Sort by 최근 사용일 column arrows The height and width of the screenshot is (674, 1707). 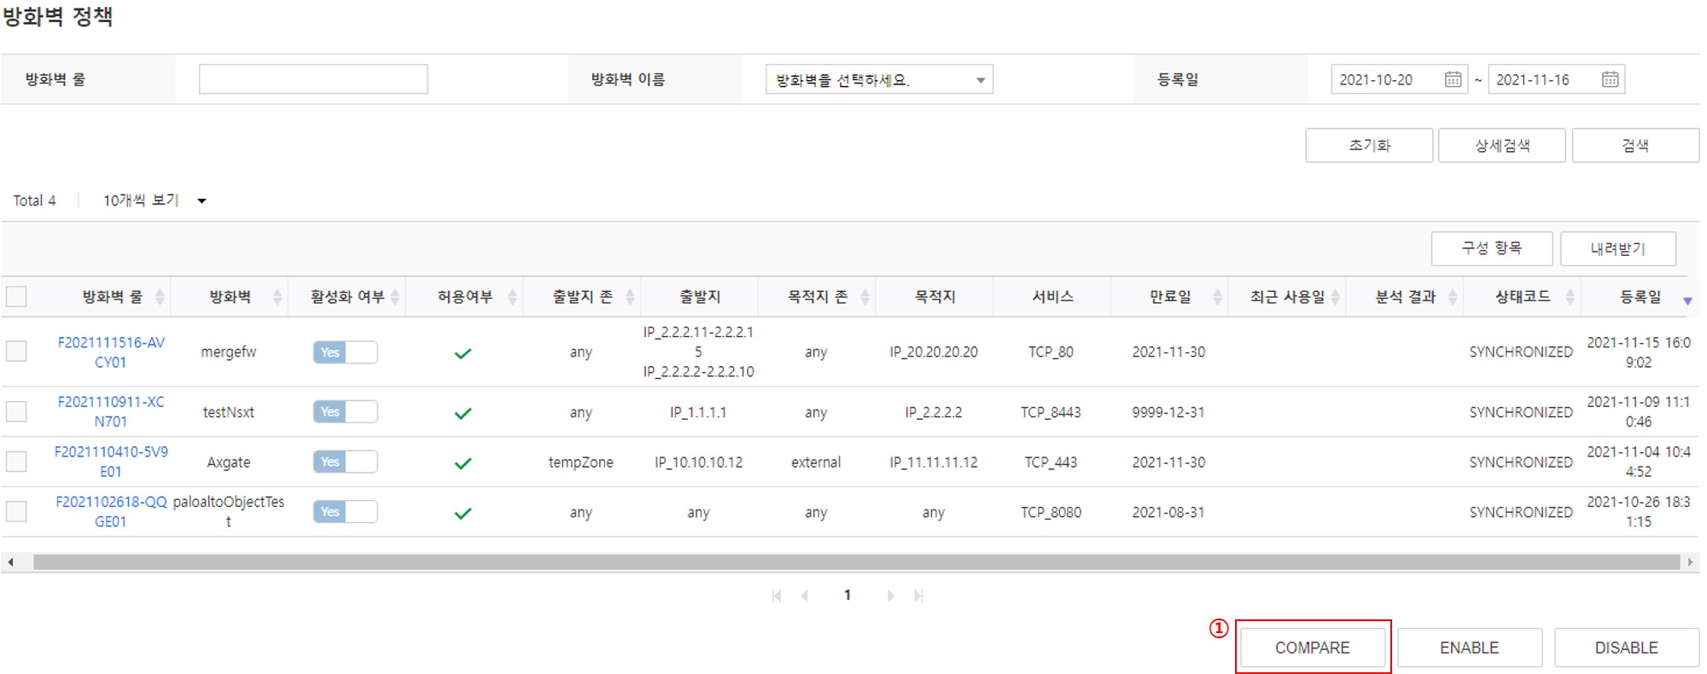click(x=1335, y=297)
